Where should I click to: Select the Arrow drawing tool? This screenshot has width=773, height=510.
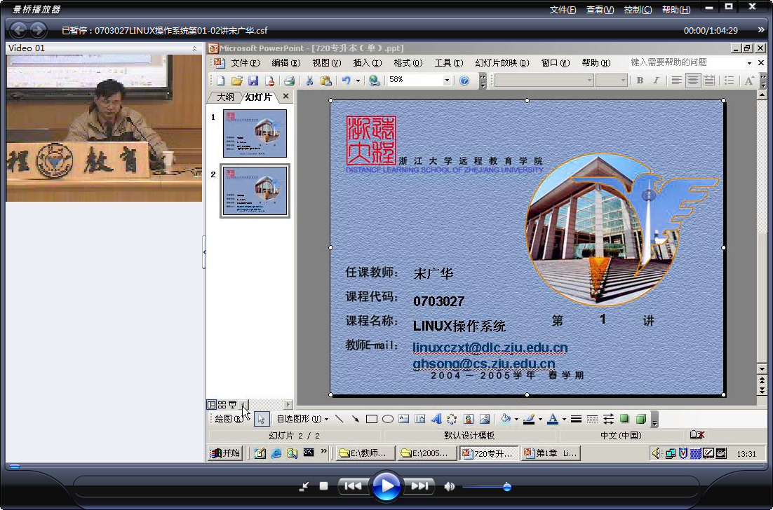(355, 419)
